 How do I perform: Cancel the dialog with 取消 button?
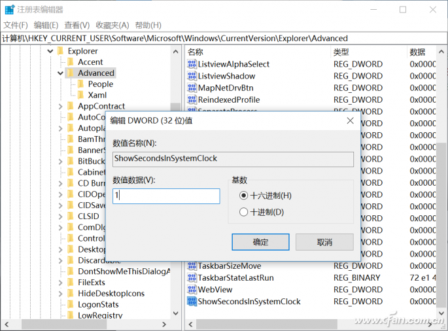click(324, 242)
